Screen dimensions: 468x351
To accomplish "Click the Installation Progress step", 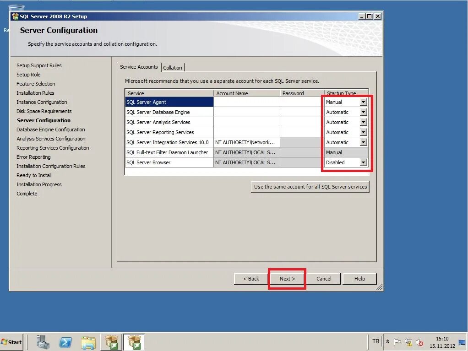I will tap(39, 184).
